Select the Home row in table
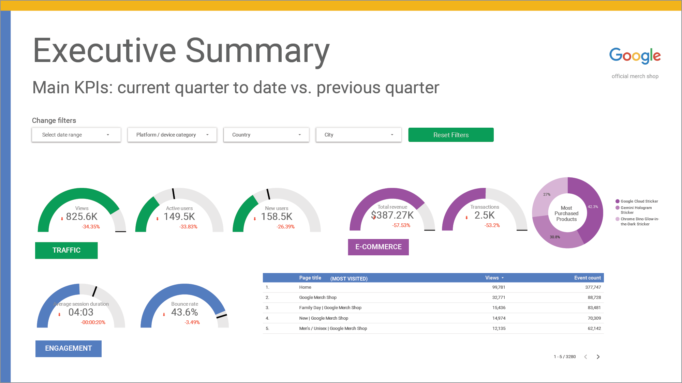 [305, 287]
